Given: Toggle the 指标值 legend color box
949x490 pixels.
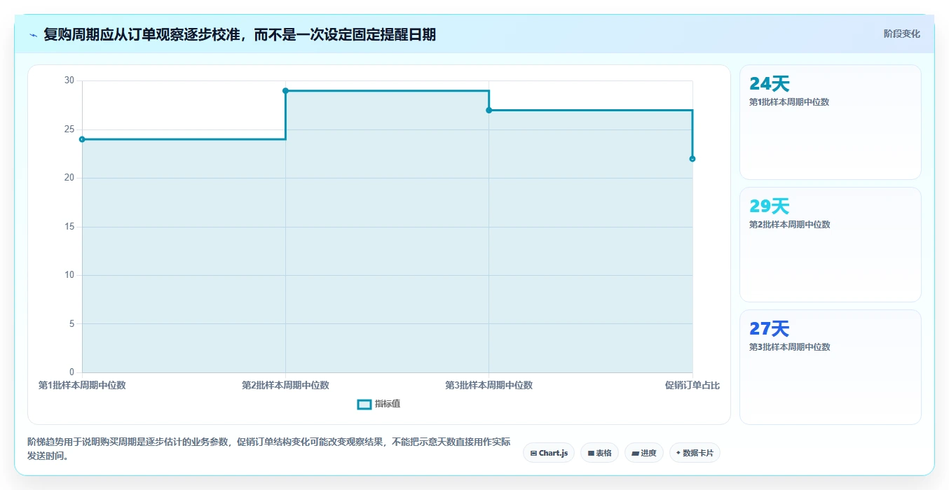Looking at the screenshot, I should (x=364, y=405).
